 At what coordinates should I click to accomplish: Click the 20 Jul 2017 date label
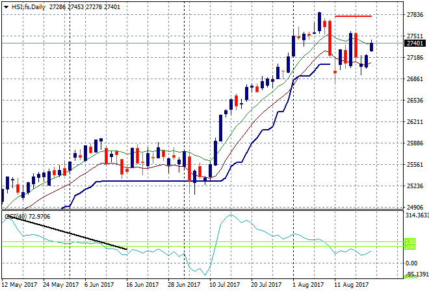click(x=266, y=285)
